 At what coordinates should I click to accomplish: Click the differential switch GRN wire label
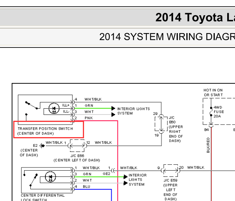[x=87, y=174]
